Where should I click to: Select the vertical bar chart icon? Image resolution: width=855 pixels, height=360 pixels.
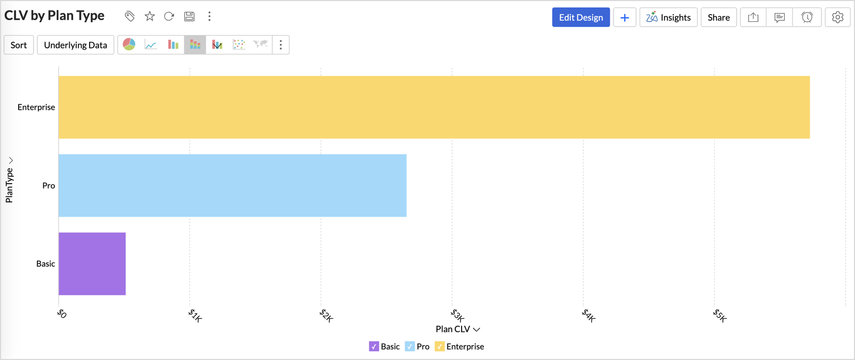(x=173, y=45)
